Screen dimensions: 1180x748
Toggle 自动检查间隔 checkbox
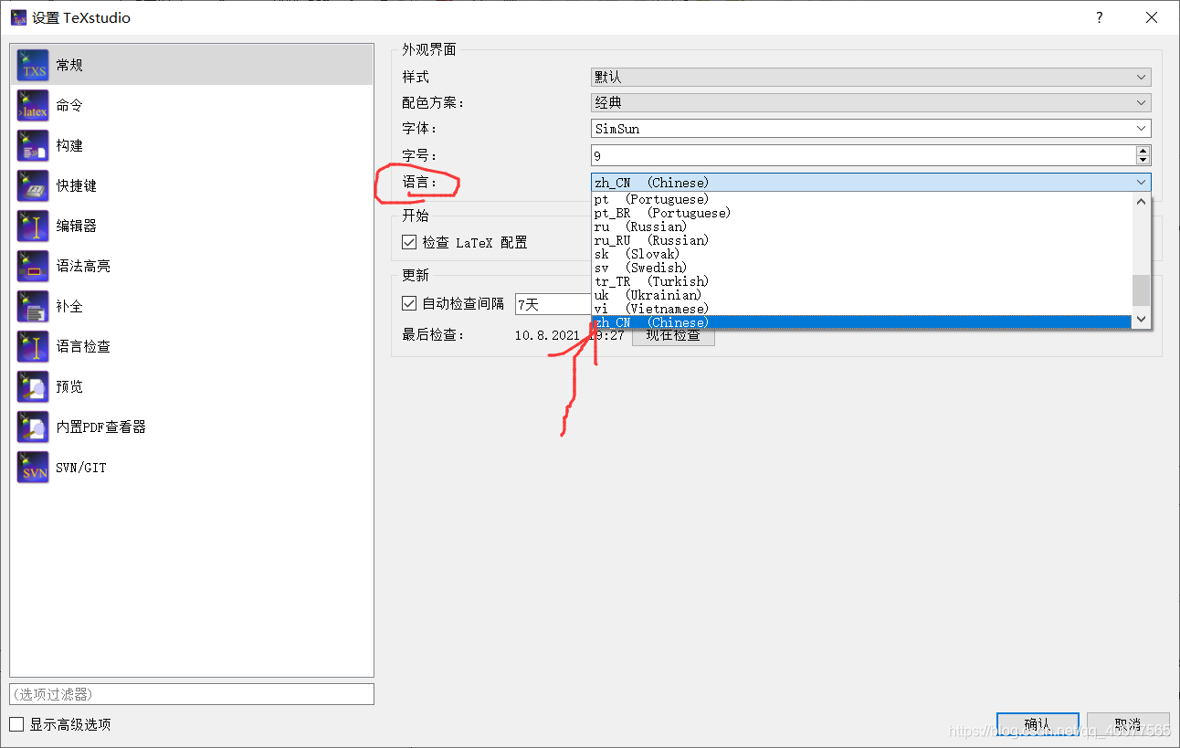pyautogui.click(x=409, y=303)
